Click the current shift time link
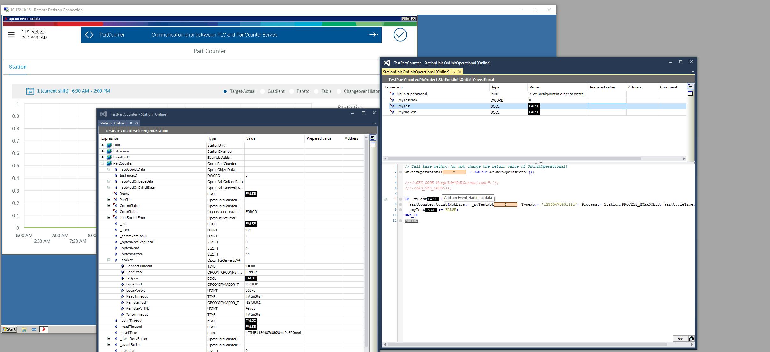Viewport: 770px width, 352px height. click(73, 91)
